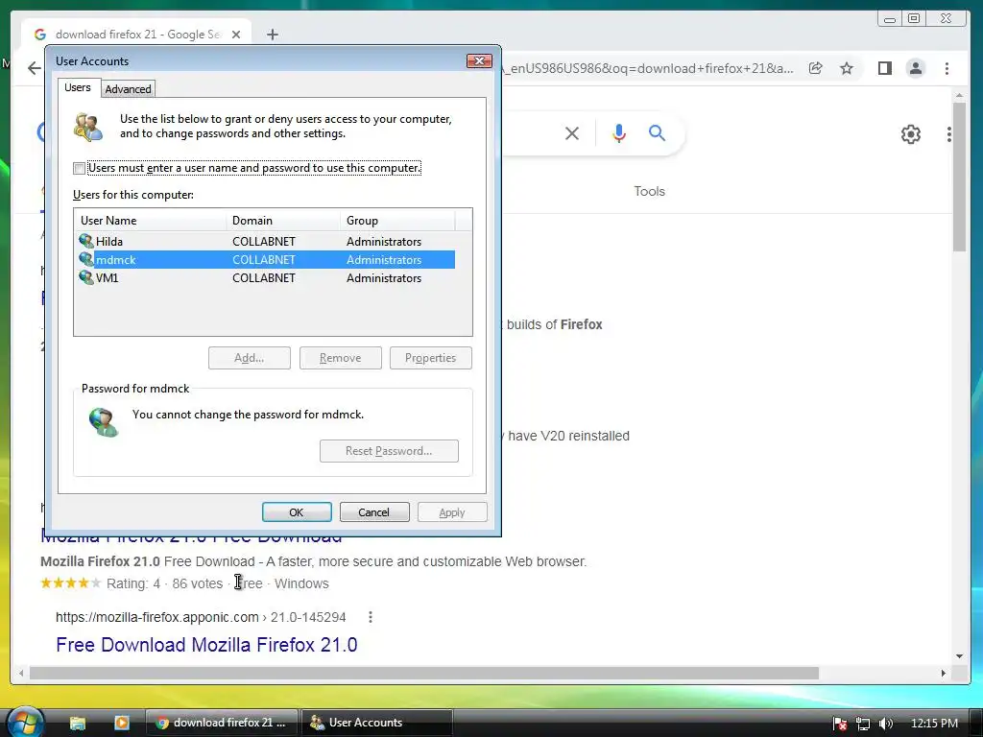Open user Properties button

click(431, 358)
